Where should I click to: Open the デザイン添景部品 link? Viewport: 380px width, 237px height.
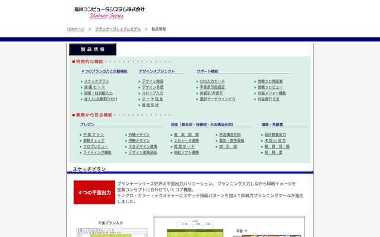click(x=142, y=153)
